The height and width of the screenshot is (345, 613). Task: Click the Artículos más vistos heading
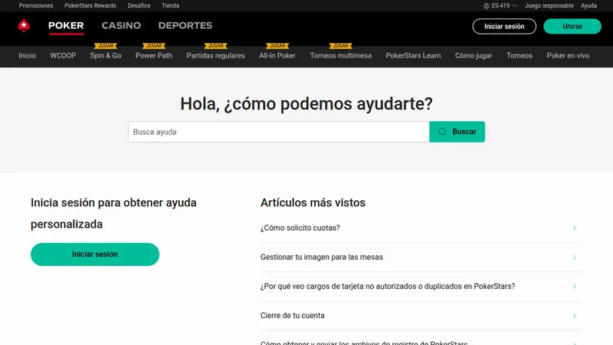313,202
